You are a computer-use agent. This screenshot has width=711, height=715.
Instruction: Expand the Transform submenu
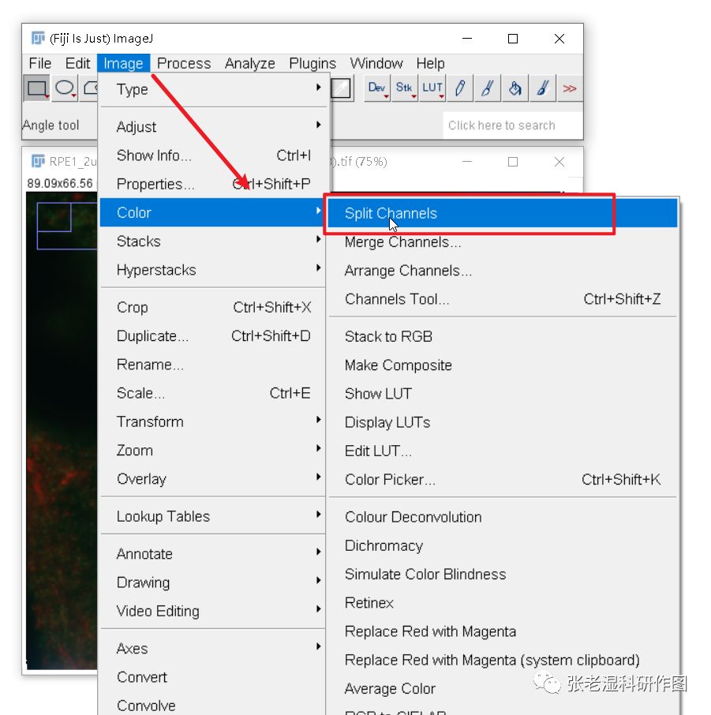[212, 421]
